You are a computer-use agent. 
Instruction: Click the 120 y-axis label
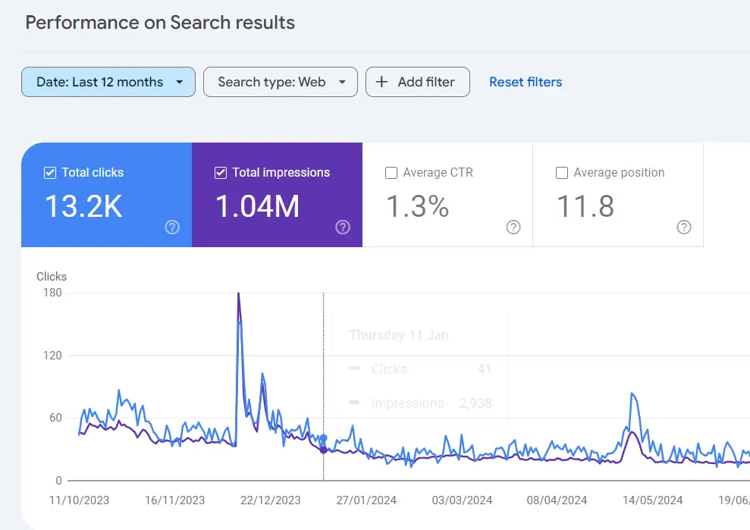point(52,356)
